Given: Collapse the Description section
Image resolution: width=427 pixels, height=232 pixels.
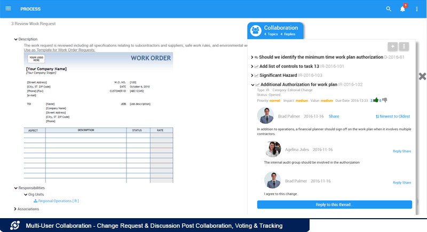Looking at the screenshot, I should [15, 39].
